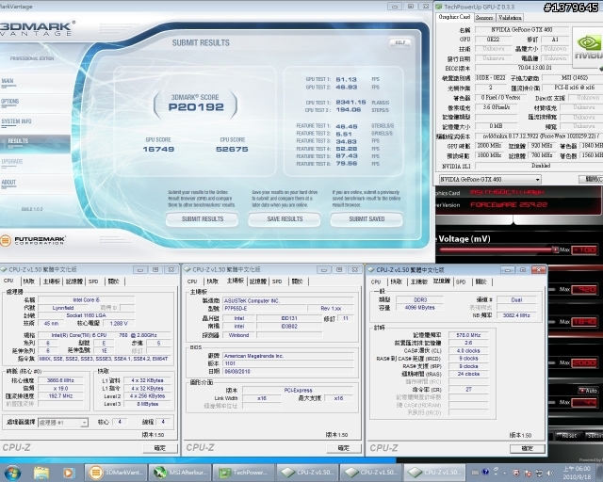Click Afterburner Reset button
603x482 pixels.
pyautogui.click(x=569, y=436)
